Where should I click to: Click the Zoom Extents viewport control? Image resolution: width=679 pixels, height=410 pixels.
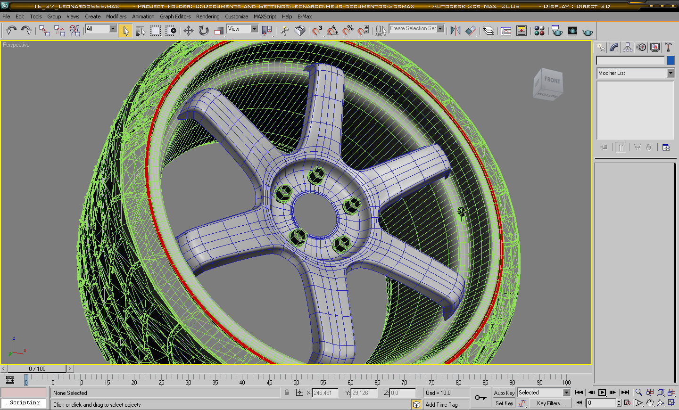(x=661, y=392)
